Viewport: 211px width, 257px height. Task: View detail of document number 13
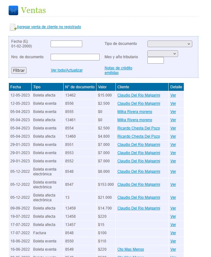pyautogui.click(x=173, y=197)
